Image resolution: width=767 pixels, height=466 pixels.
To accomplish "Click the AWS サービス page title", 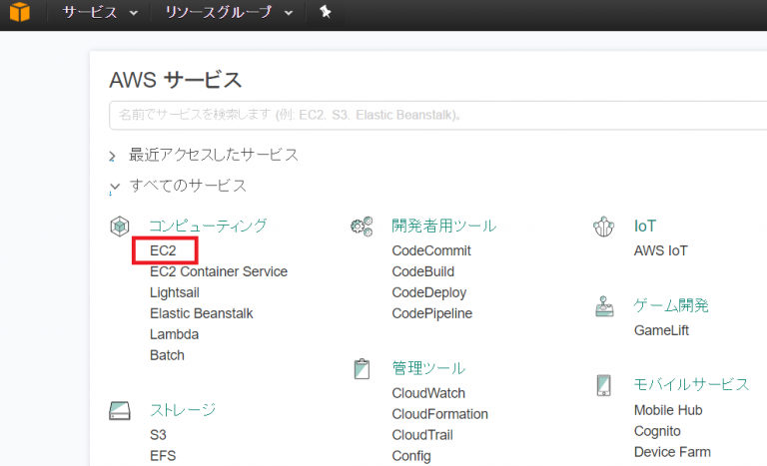I will [x=175, y=80].
